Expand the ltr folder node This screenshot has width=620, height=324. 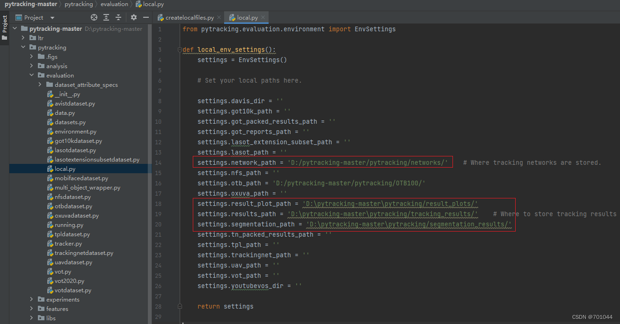click(x=22, y=38)
